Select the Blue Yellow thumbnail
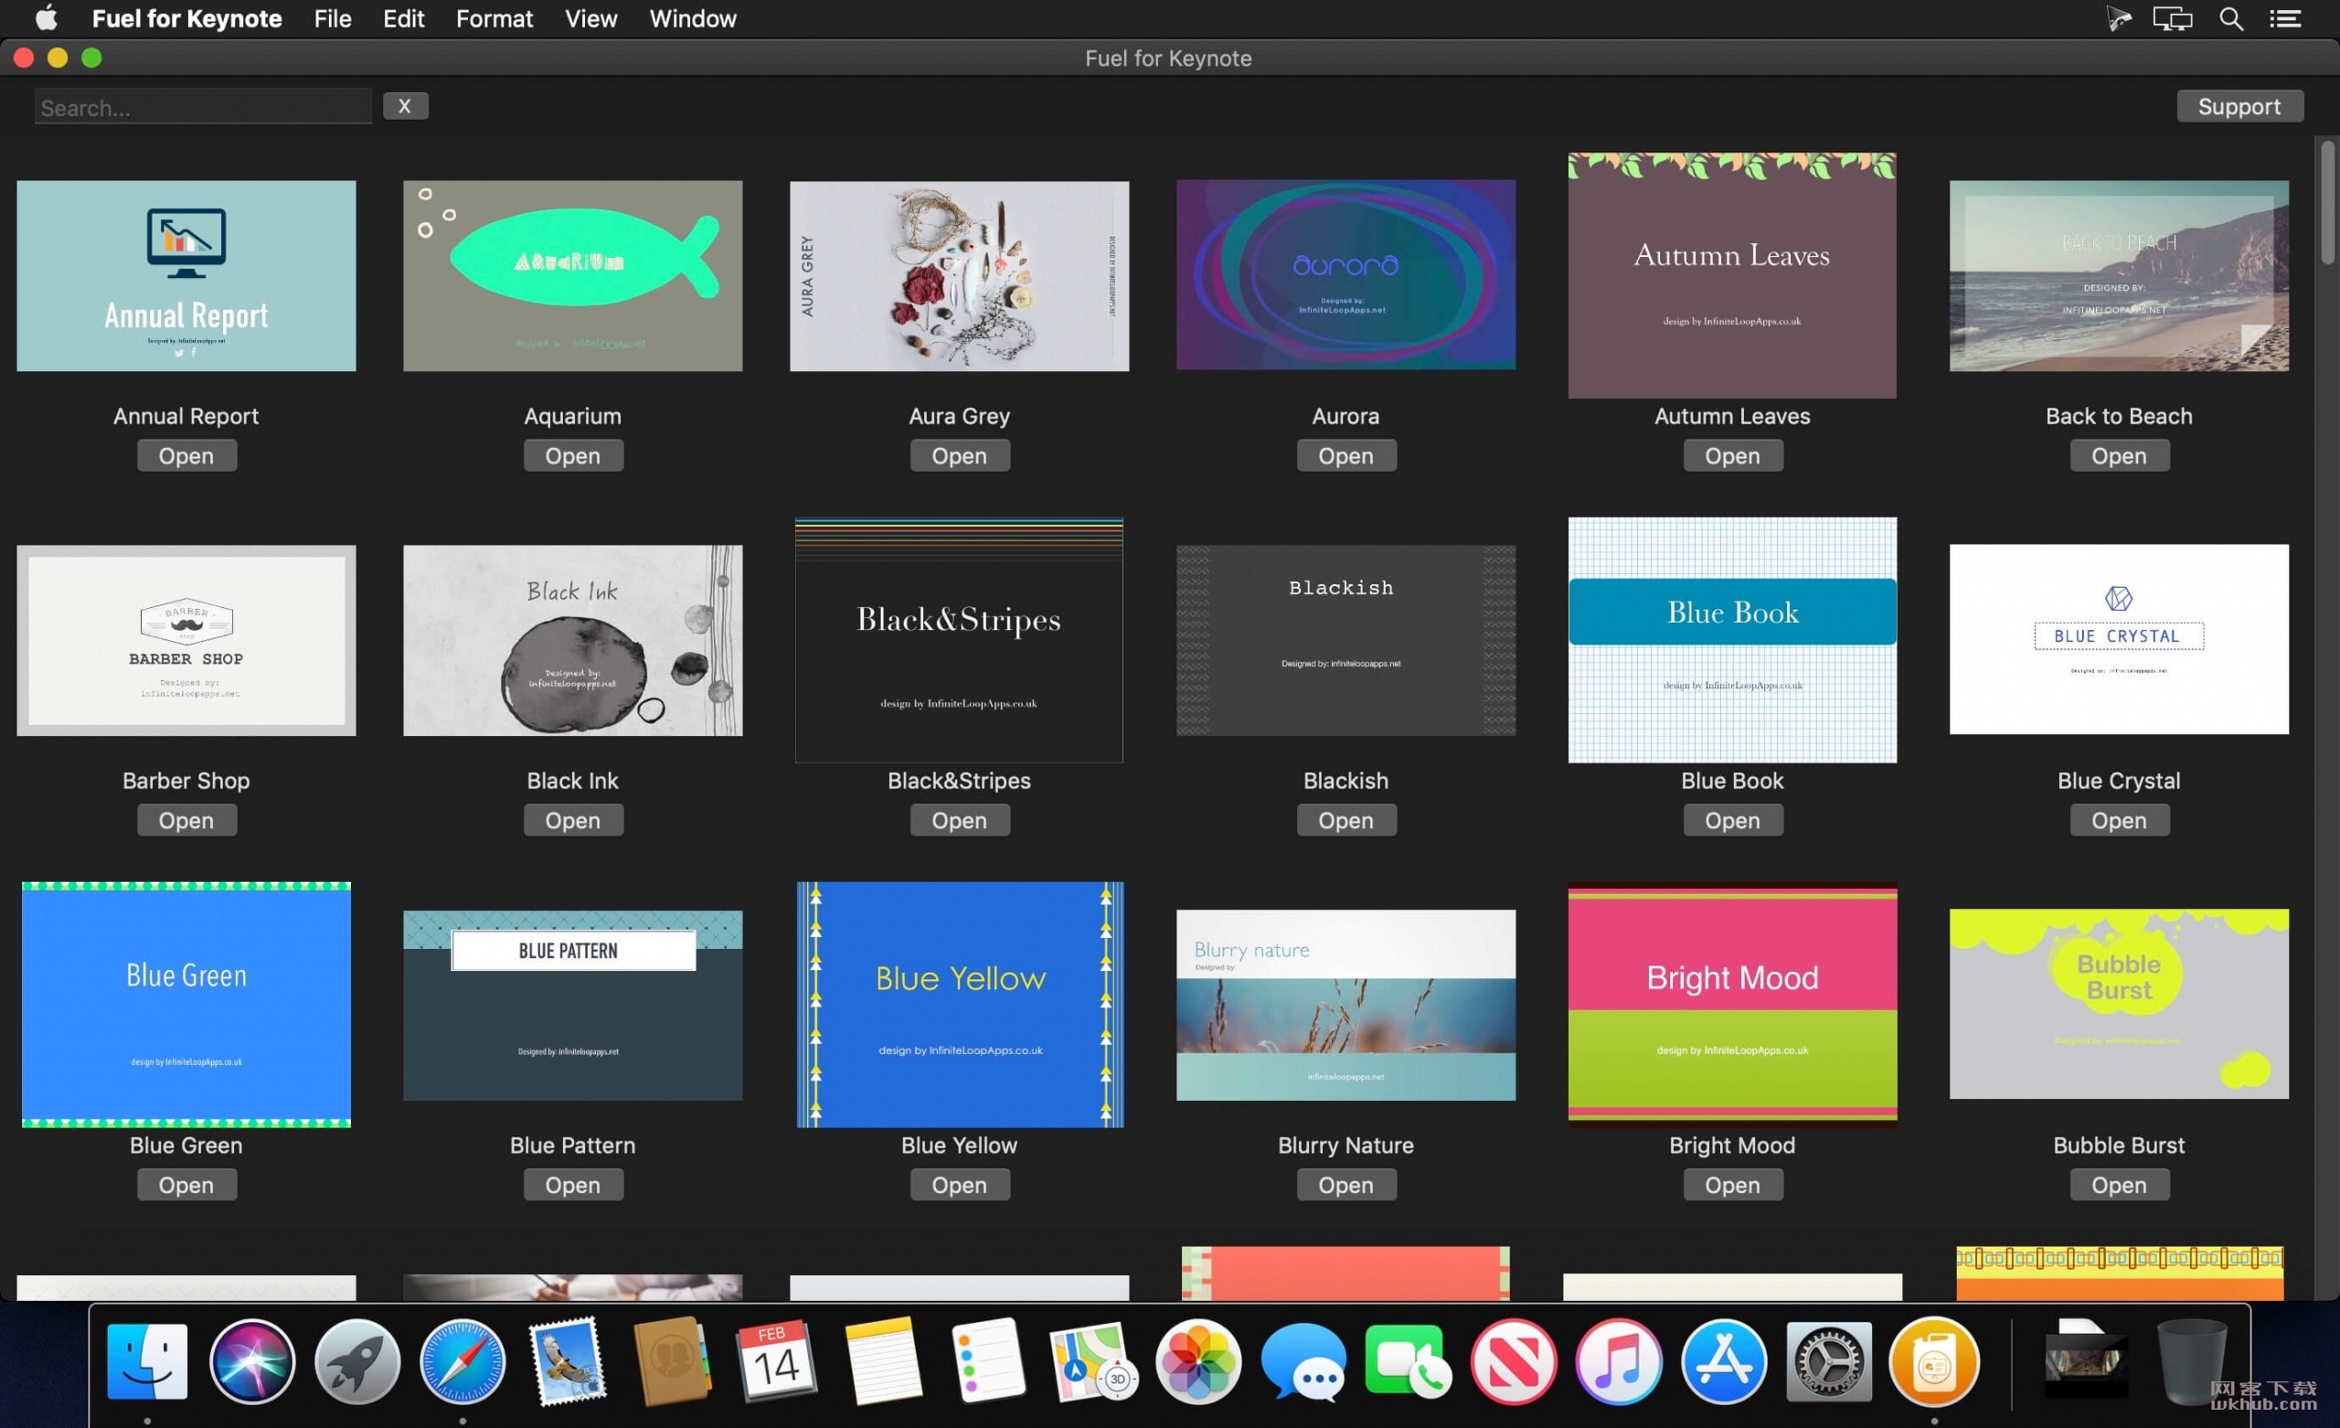The height and width of the screenshot is (1428, 2340). (x=959, y=1004)
